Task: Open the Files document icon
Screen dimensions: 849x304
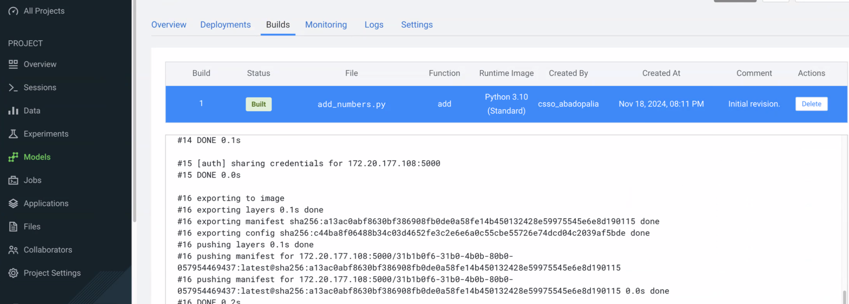Action: (13, 227)
